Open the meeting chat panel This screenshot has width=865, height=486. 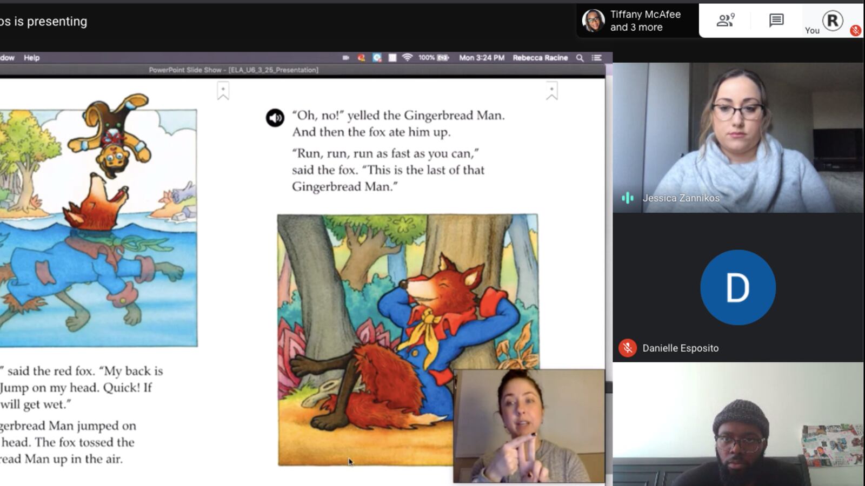776,21
